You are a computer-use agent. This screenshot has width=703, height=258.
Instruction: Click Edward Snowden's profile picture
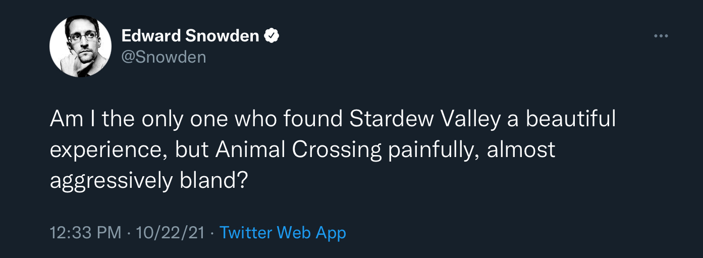[80, 46]
